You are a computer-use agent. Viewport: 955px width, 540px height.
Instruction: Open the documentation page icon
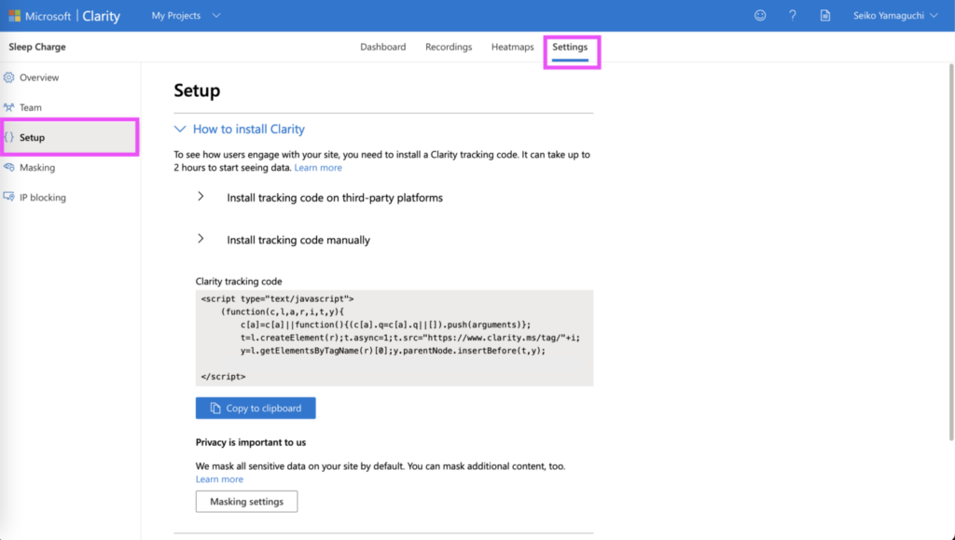click(824, 16)
